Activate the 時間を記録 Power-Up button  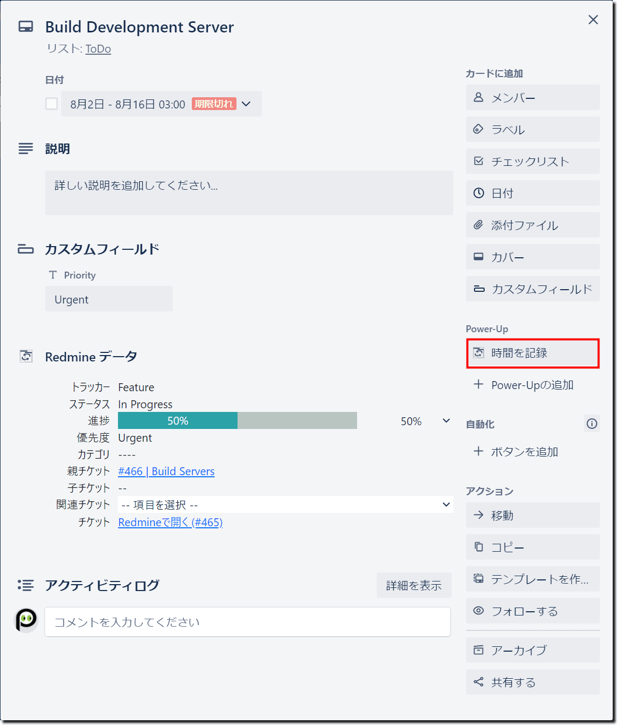point(532,353)
